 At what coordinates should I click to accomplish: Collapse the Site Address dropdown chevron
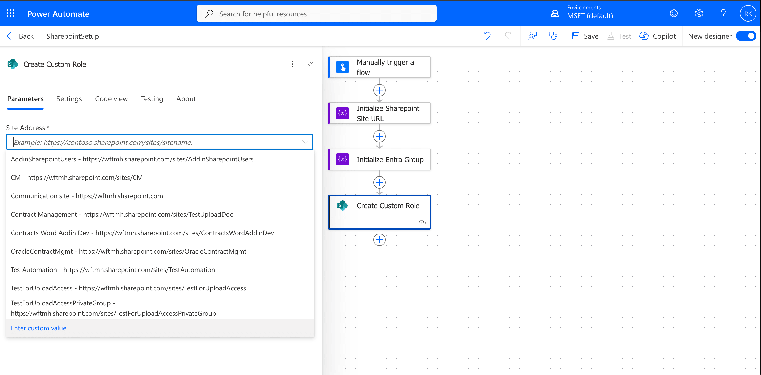point(305,142)
